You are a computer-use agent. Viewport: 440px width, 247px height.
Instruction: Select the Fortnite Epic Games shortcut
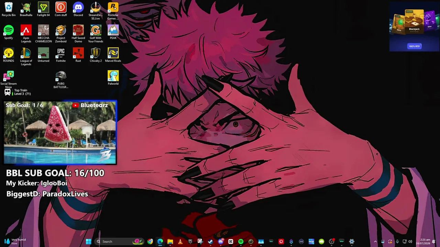click(61, 55)
